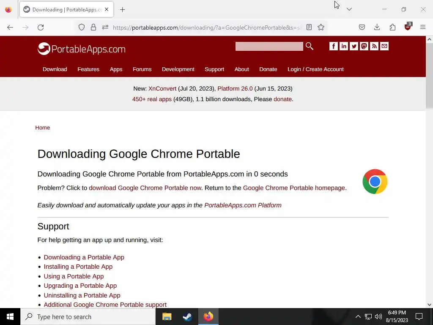Open the Windows Start menu
Viewport: 433px width, 325px height.
coord(10,317)
